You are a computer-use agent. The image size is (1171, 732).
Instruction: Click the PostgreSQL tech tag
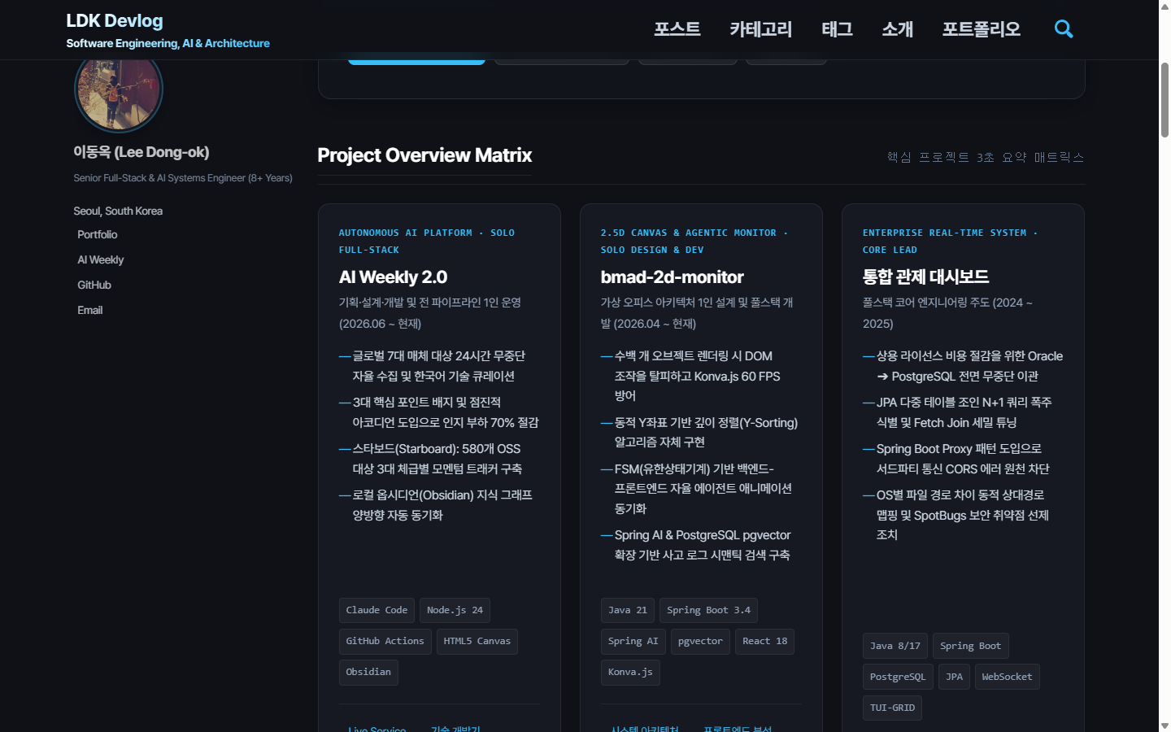(898, 677)
